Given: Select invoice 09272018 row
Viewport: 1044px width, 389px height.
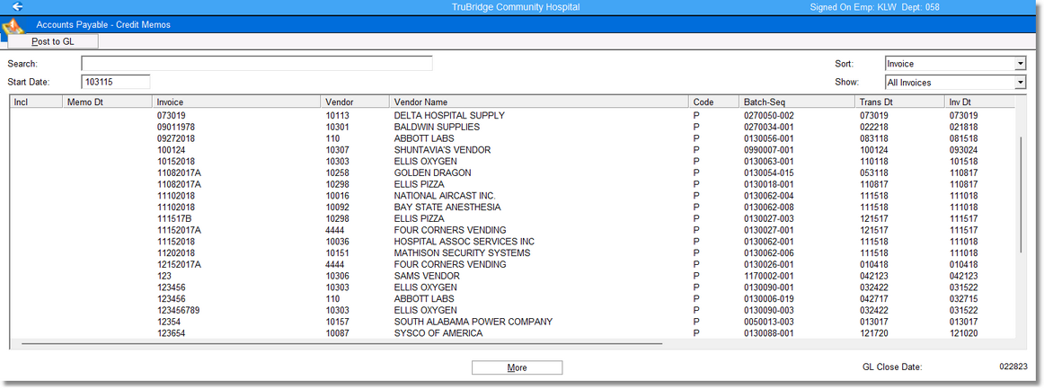Looking at the screenshot, I should [x=513, y=137].
